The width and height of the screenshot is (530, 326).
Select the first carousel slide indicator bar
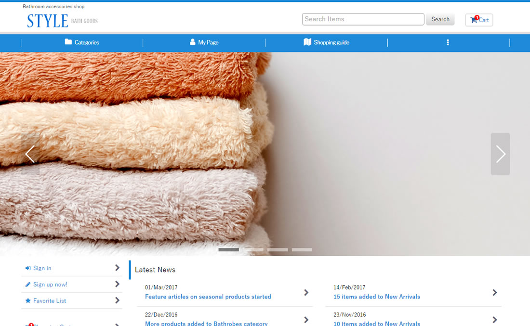228,250
